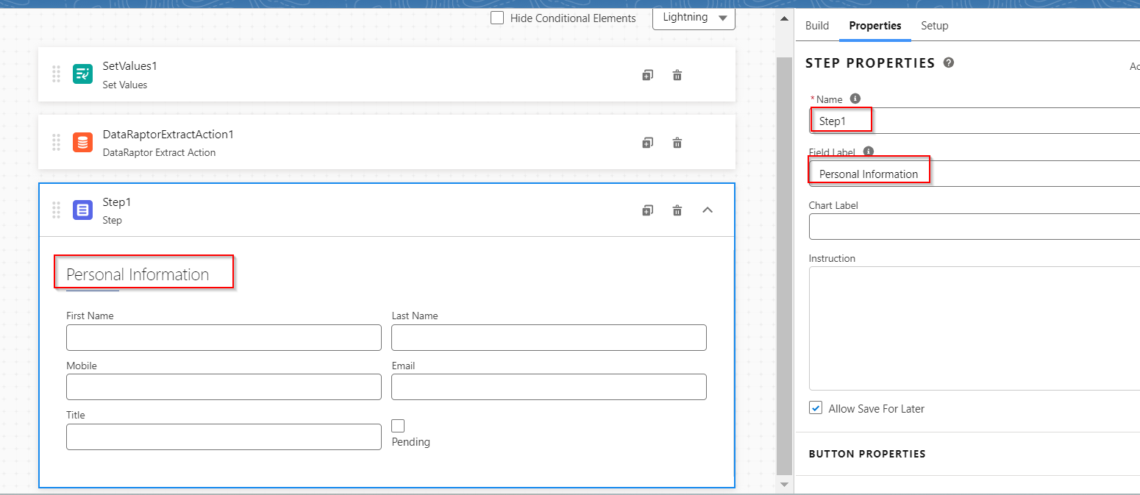This screenshot has width=1140, height=495.
Task: Disable Allow Save For Later
Action: click(x=815, y=407)
